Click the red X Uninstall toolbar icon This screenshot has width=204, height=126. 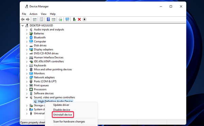(x=79, y=19)
